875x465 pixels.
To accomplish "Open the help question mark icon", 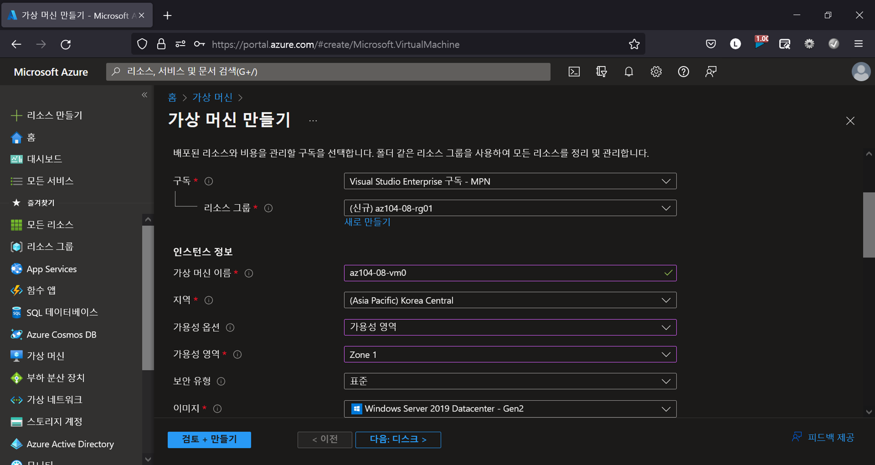I will [x=683, y=72].
